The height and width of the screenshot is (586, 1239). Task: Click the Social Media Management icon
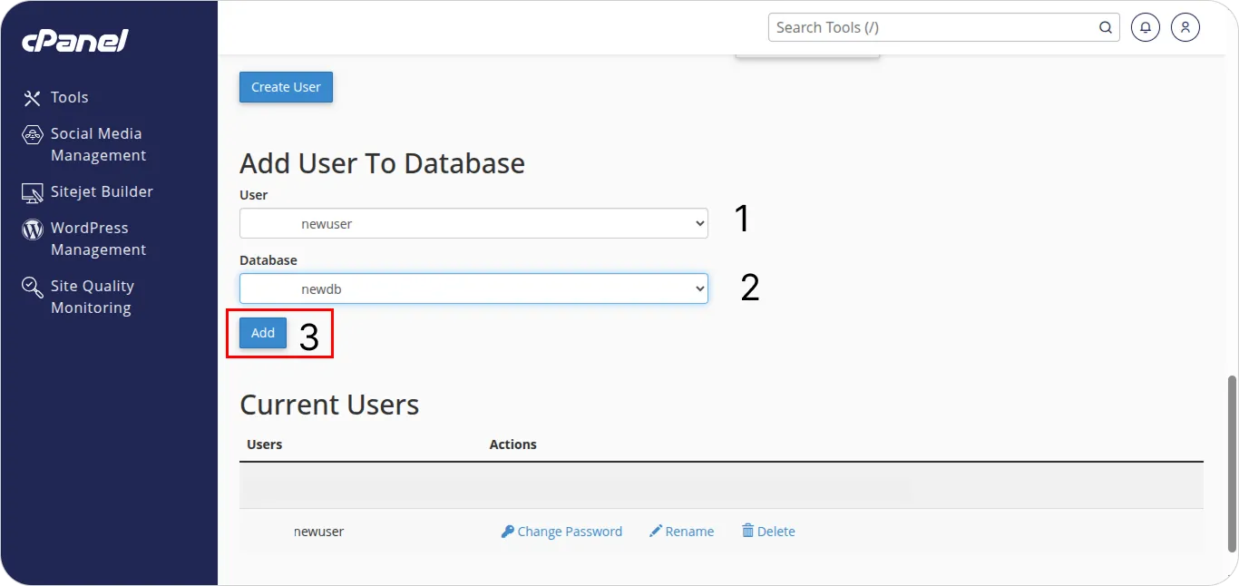[33, 135]
